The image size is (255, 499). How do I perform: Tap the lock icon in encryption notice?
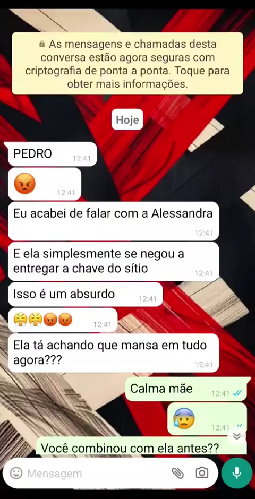(42, 45)
